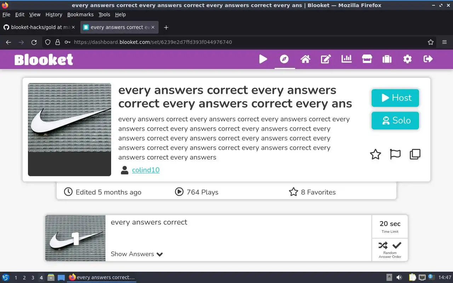This screenshot has height=283, width=453.
Task: Click the Blooket logo
Action: (44, 59)
